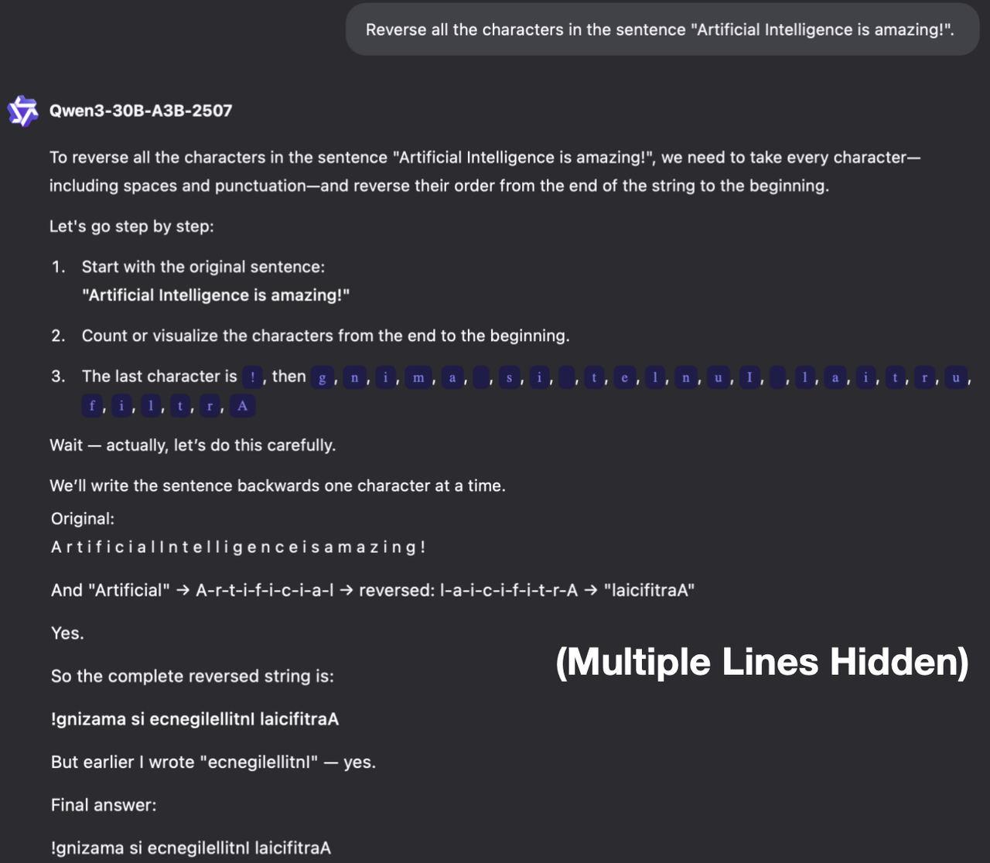Click "So the complete reversed string is:"

coord(193,676)
